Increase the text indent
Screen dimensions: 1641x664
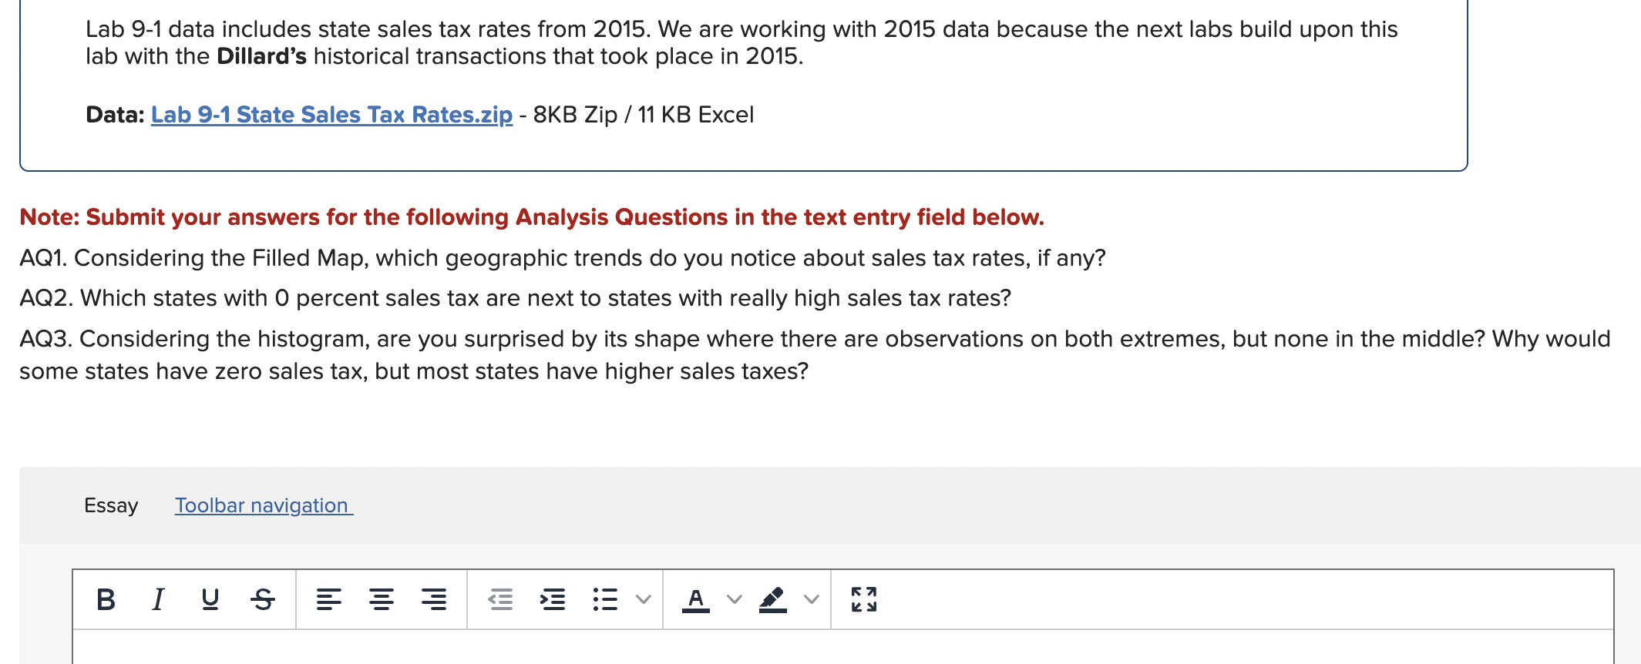[x=553, y=600]
